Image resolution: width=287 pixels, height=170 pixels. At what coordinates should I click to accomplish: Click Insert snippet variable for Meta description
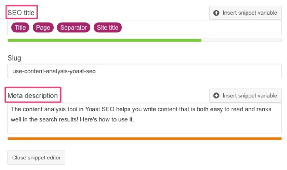(245, 96)
